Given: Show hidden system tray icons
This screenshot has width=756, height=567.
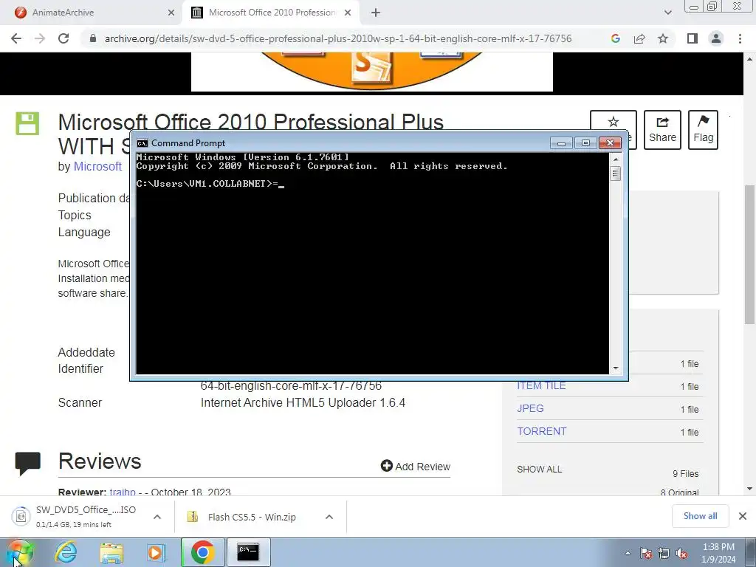Looking at the screenshot, I should click(x=628, y=553).
